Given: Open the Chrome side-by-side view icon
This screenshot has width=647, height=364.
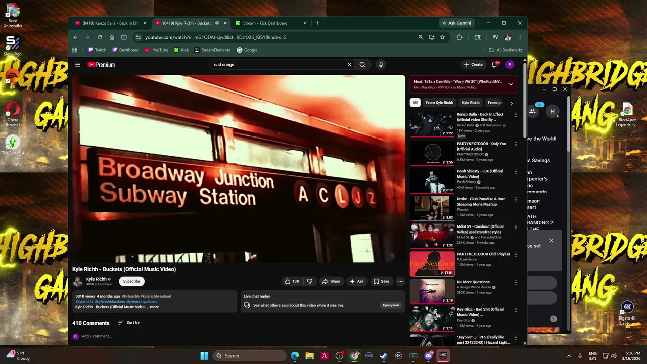Looking at the screenshot, I should click(124, 37).
